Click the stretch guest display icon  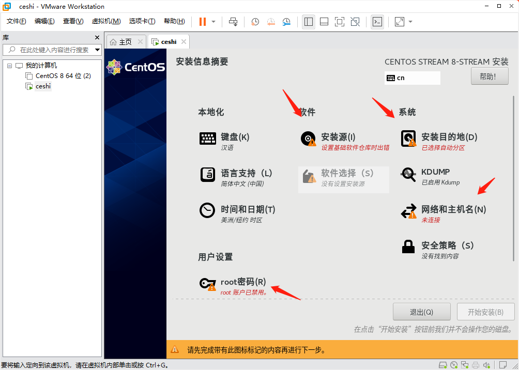coord(400,22)
